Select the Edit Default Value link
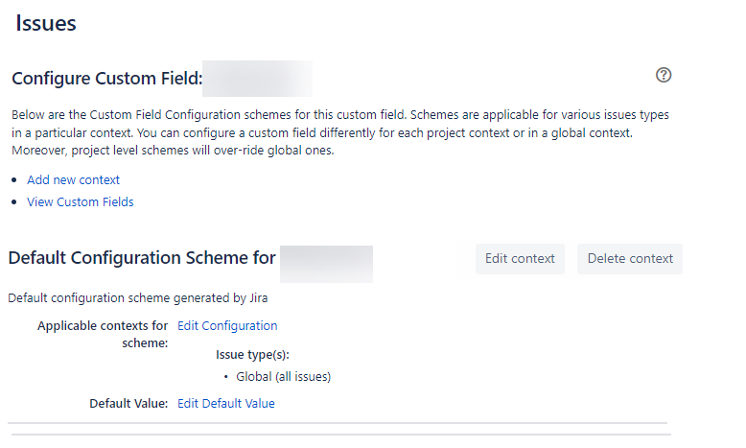This screenshot has width=746, height=448. point(226,404)
